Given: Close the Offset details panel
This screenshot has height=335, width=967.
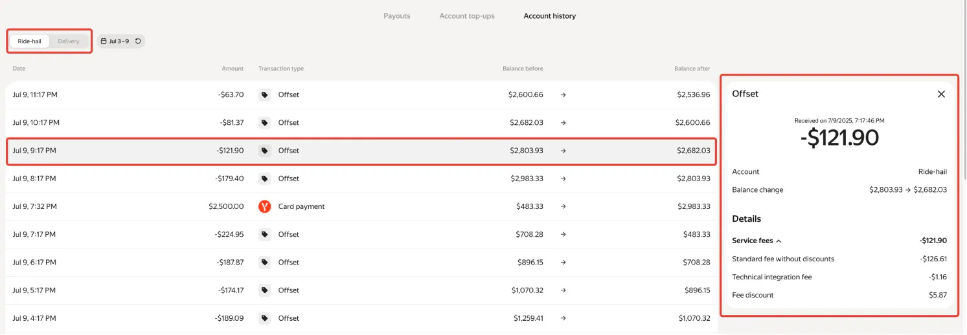Looking at the screenshot, I should click(x=941, y=94).
